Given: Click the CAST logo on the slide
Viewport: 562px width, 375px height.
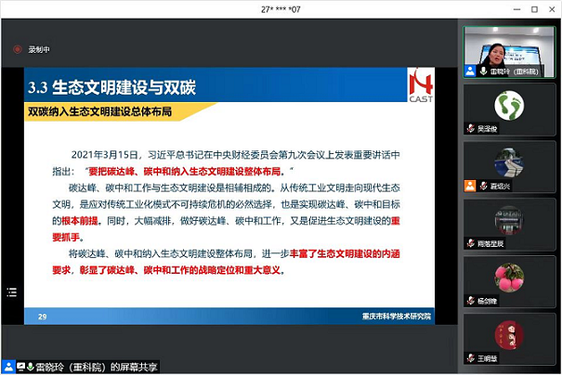Looking at the screenshot, I should pos(420,90).
